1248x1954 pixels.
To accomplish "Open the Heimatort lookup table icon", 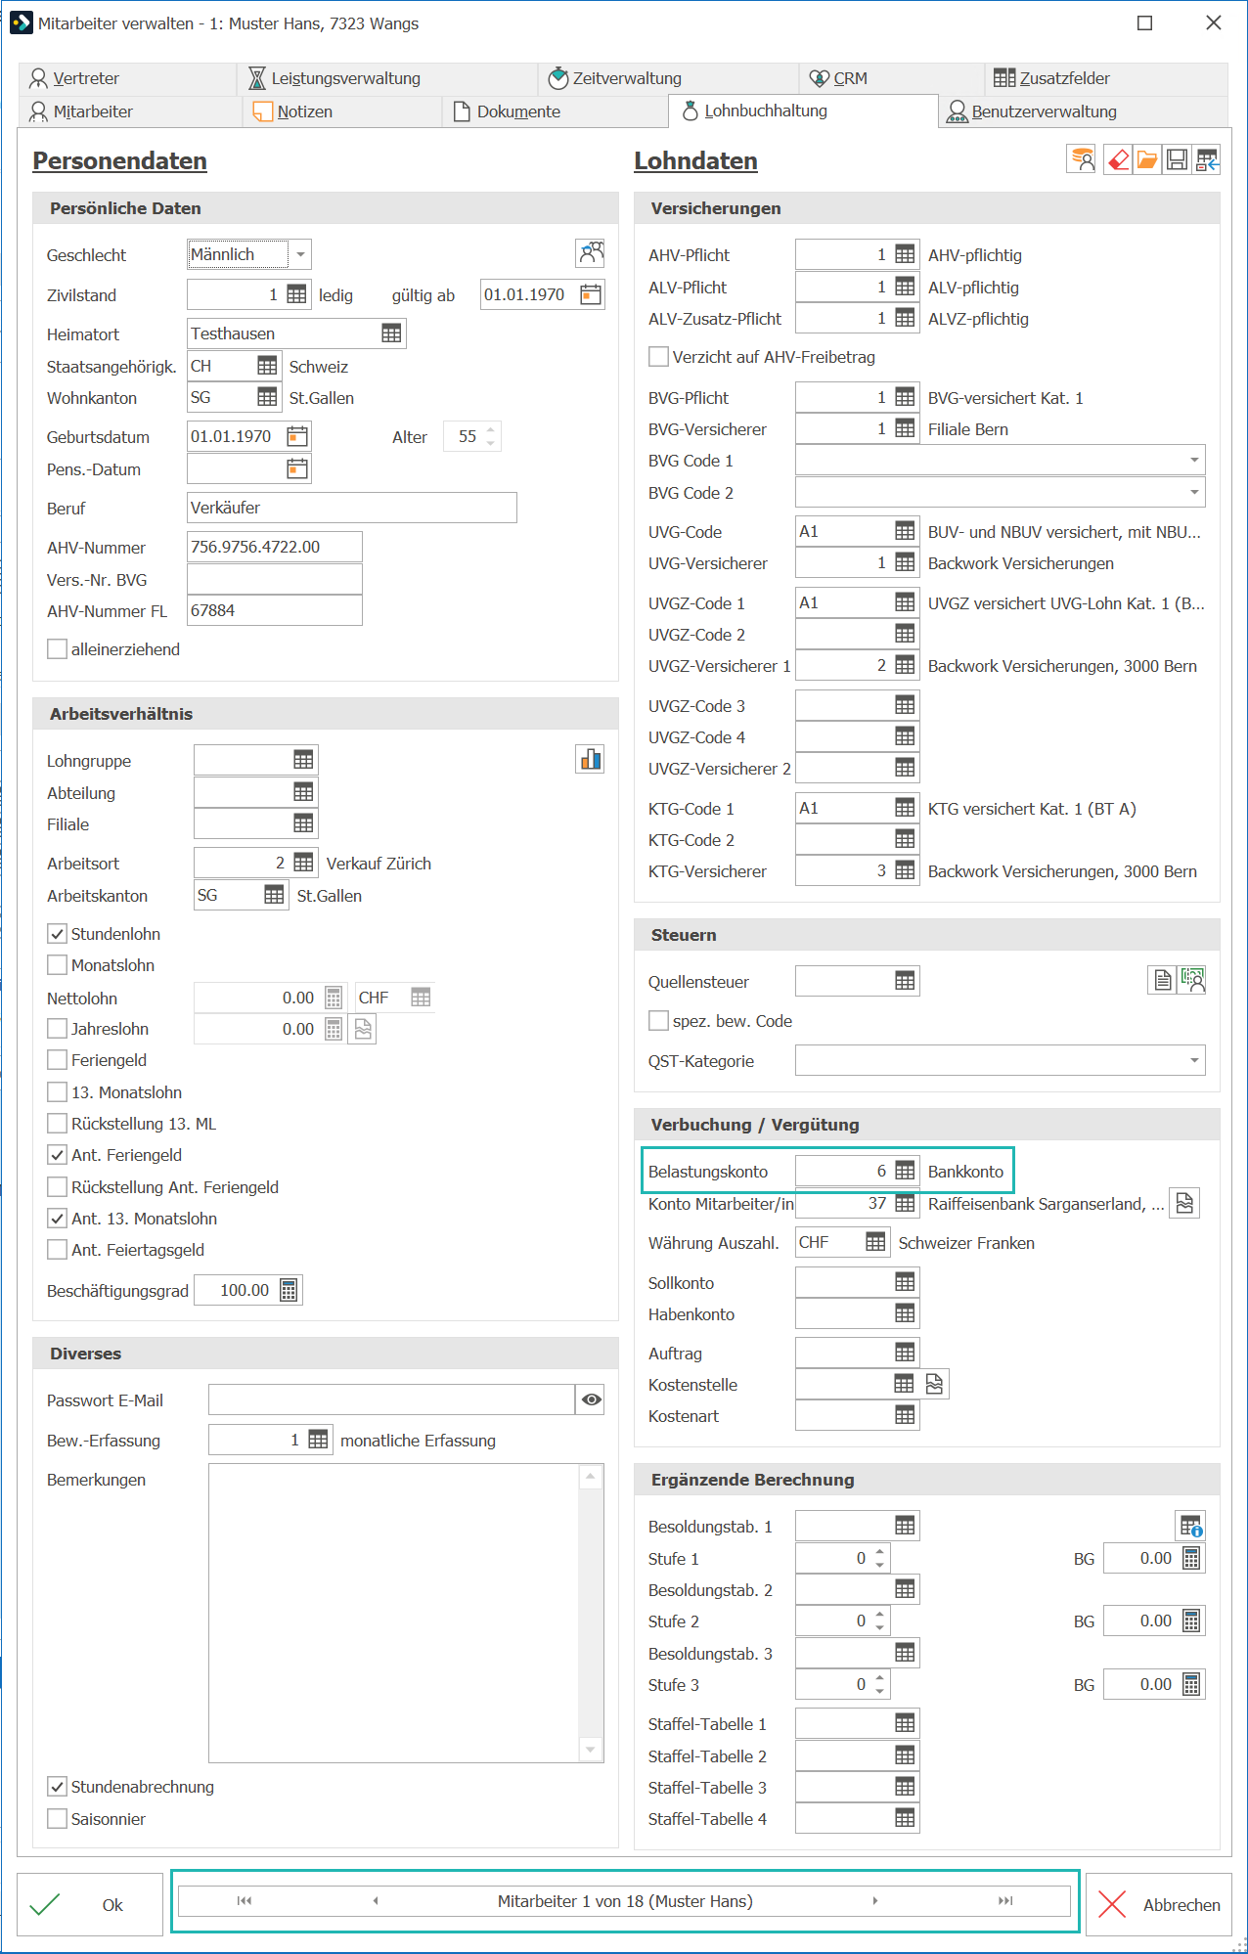I will [x=391, y=333].
